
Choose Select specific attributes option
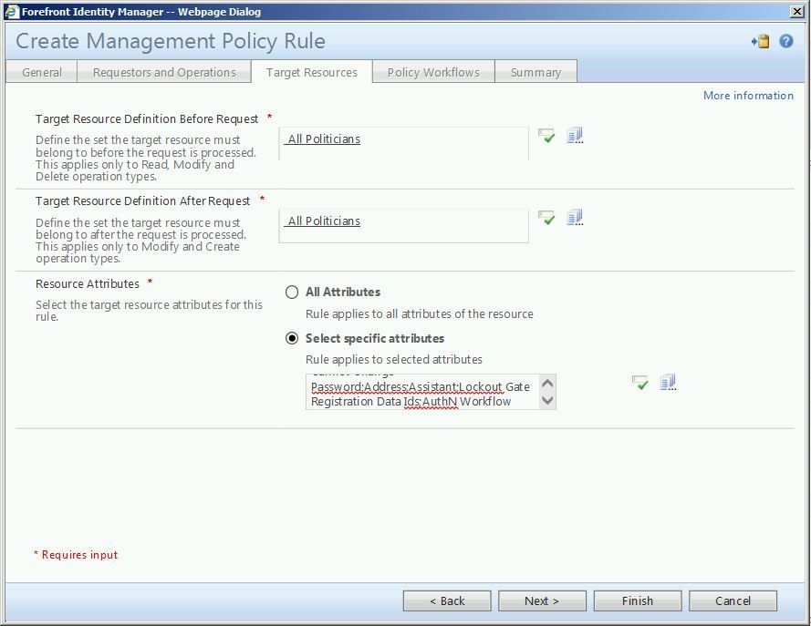pyautogui.click(x=292, y=338)
